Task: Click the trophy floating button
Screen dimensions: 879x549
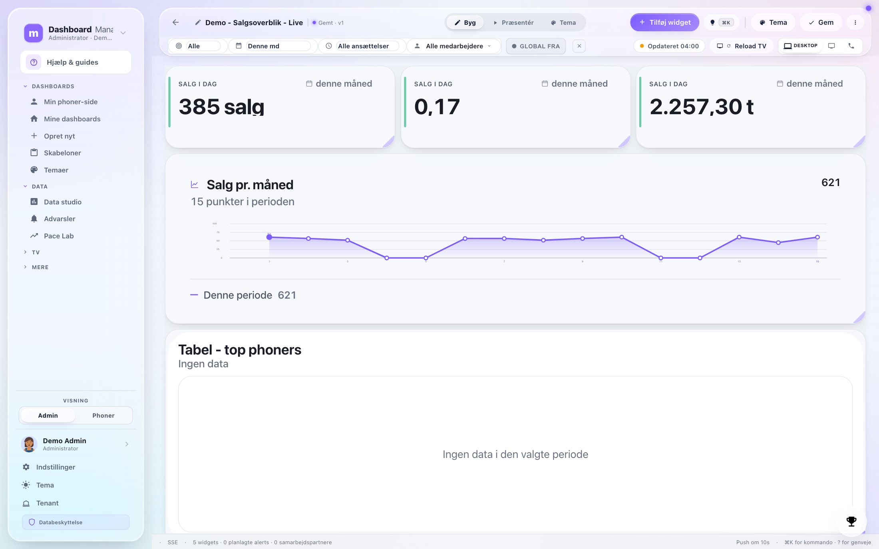Action: [x=851, y=521]
